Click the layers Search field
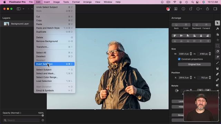 click(21, 120)
